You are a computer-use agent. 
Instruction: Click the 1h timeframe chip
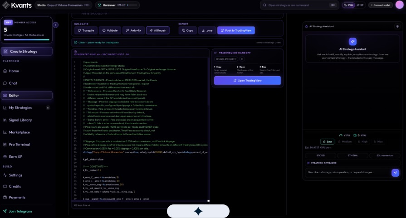pos(242,59)
